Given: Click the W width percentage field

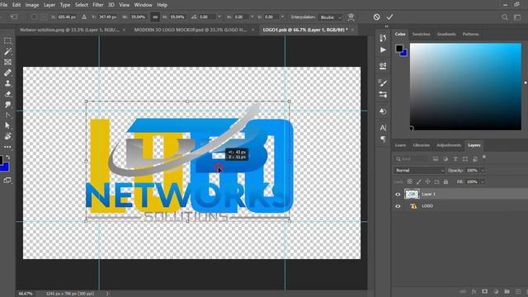Looking at the screenshot, I should 138,16.
